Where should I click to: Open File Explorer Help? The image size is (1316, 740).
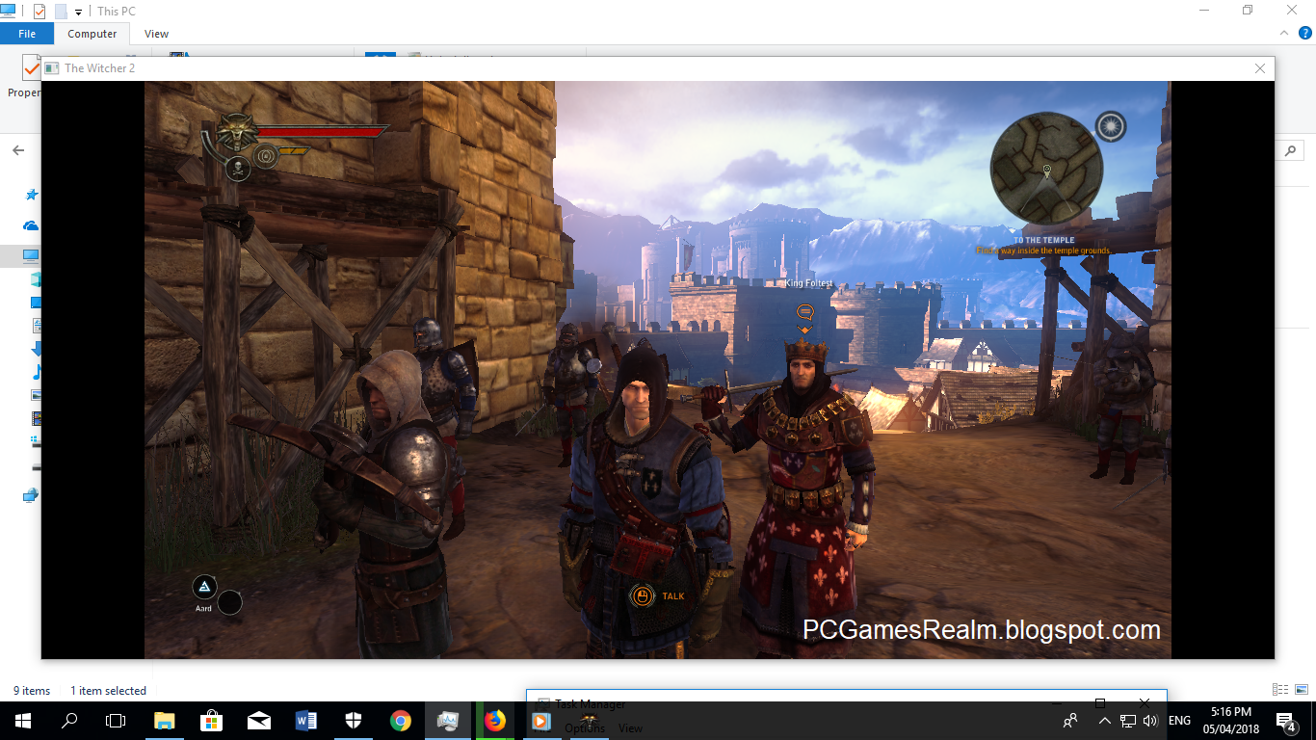click(1305, 34)
